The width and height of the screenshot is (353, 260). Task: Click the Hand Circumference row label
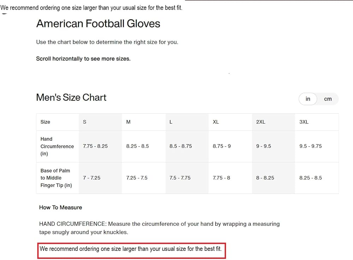point(57,146)
